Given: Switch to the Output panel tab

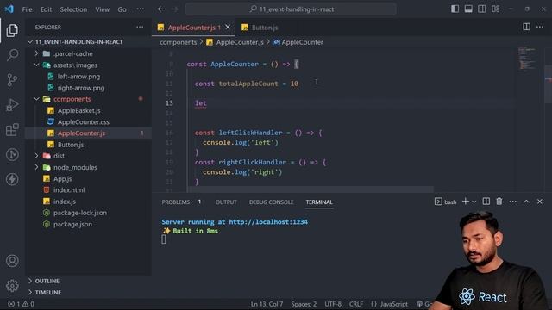Looking at the screenshot, I should (226, 202).
